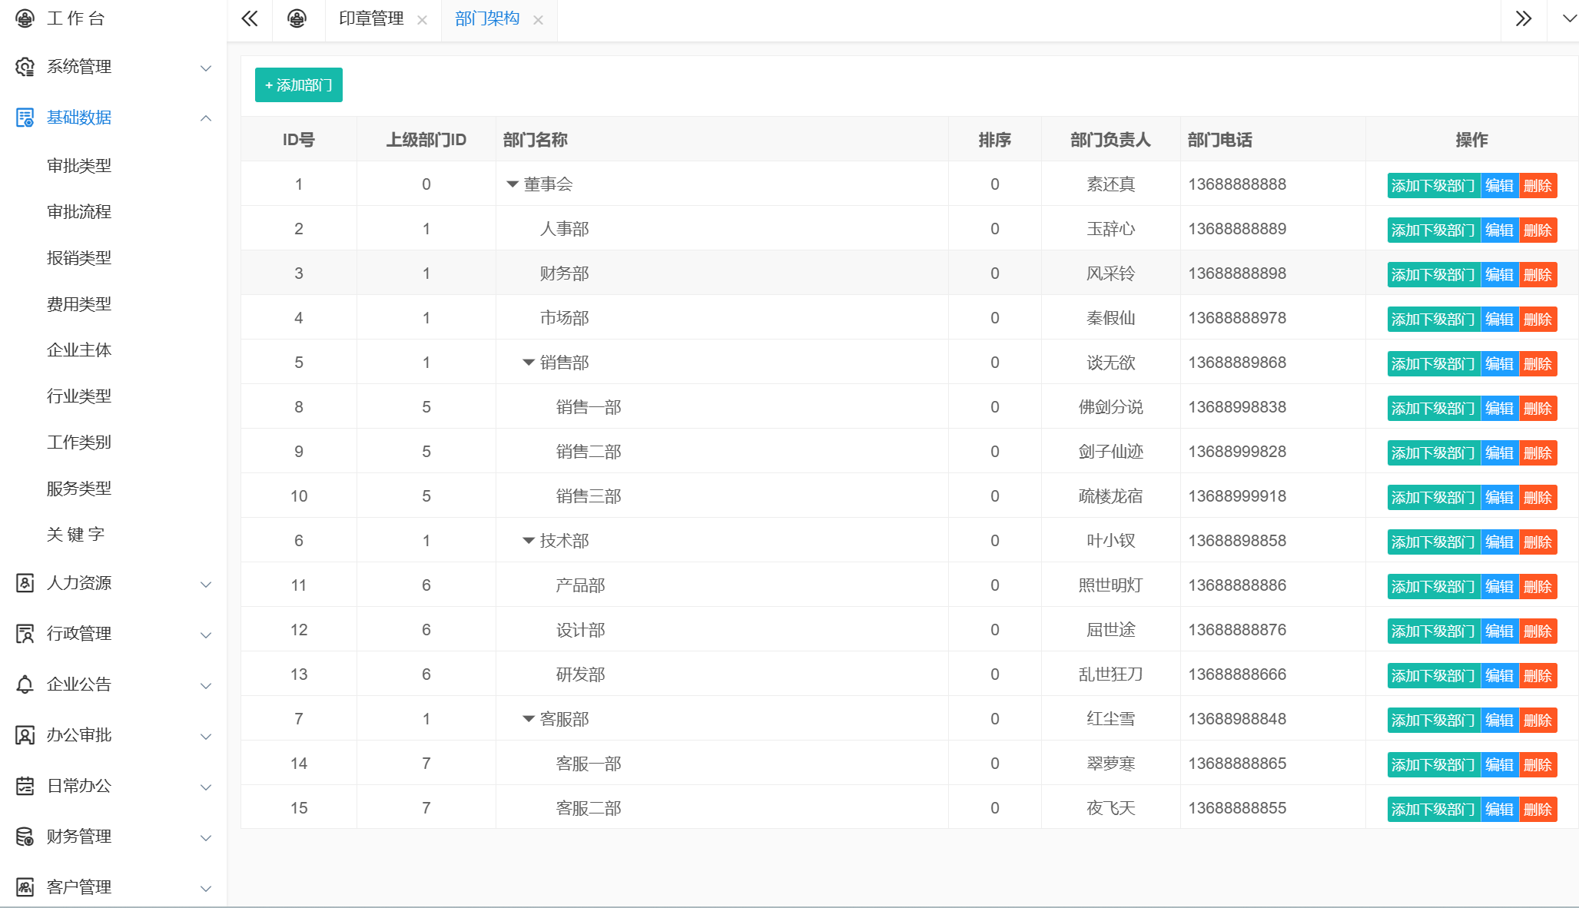This screenshot has width=1579, height=908.
Task: Collapse sidebar with the double-left arrow icon
Action: pos(250,18)
